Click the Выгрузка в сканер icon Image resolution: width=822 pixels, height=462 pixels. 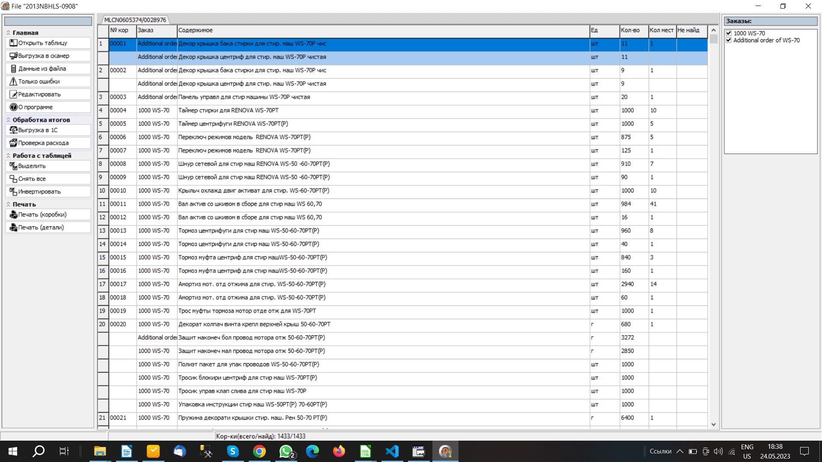(13, 56)
